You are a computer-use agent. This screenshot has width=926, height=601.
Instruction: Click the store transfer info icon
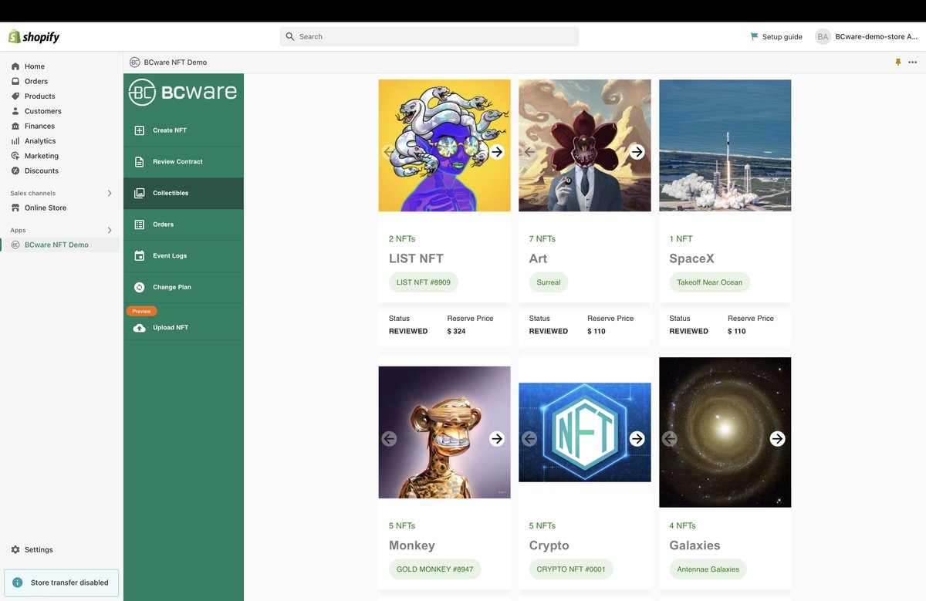(17, 582)
